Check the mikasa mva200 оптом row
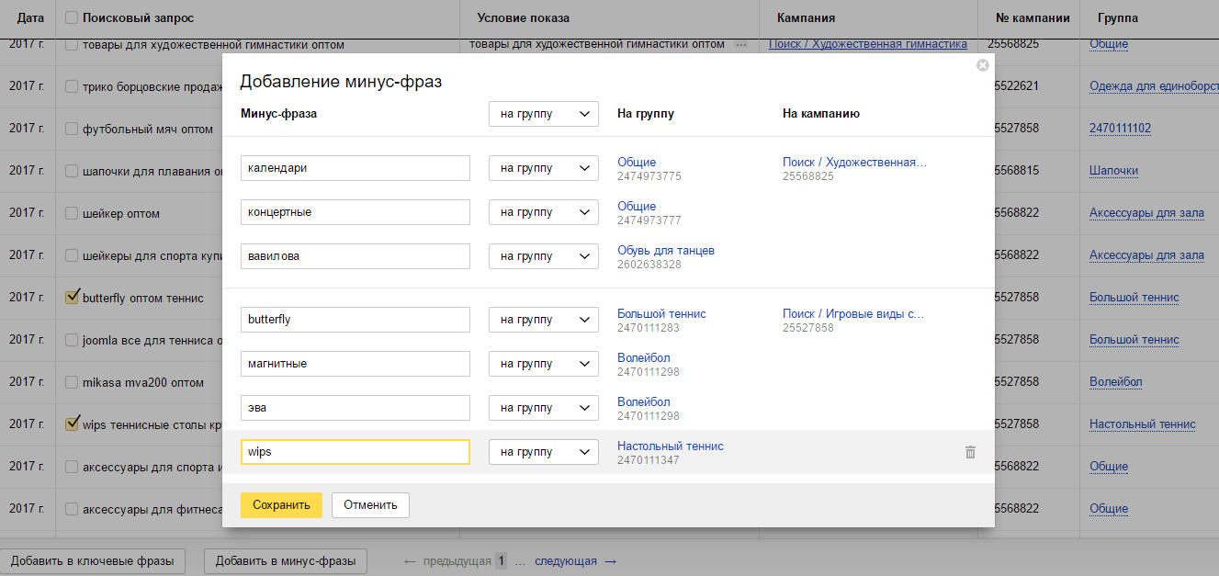 [x=73, y=382]
